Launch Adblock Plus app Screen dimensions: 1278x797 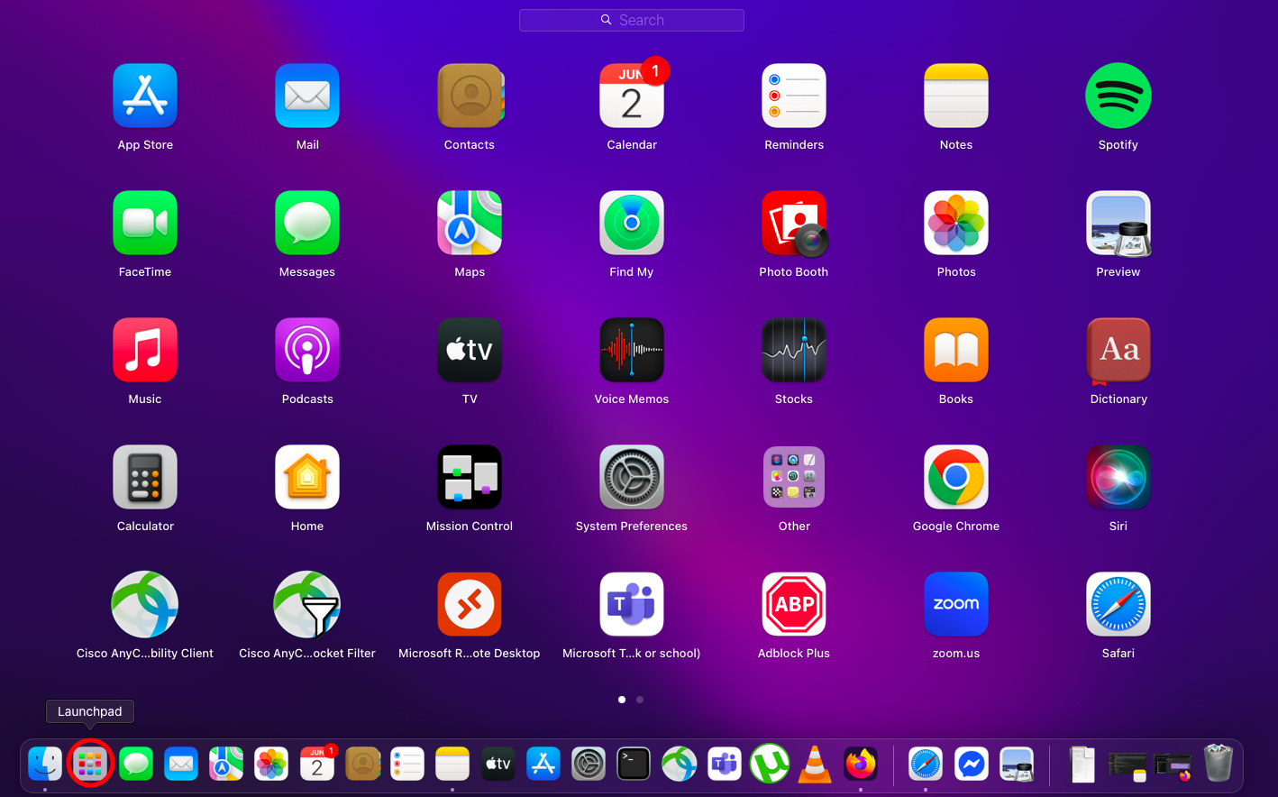coord(793,605)
